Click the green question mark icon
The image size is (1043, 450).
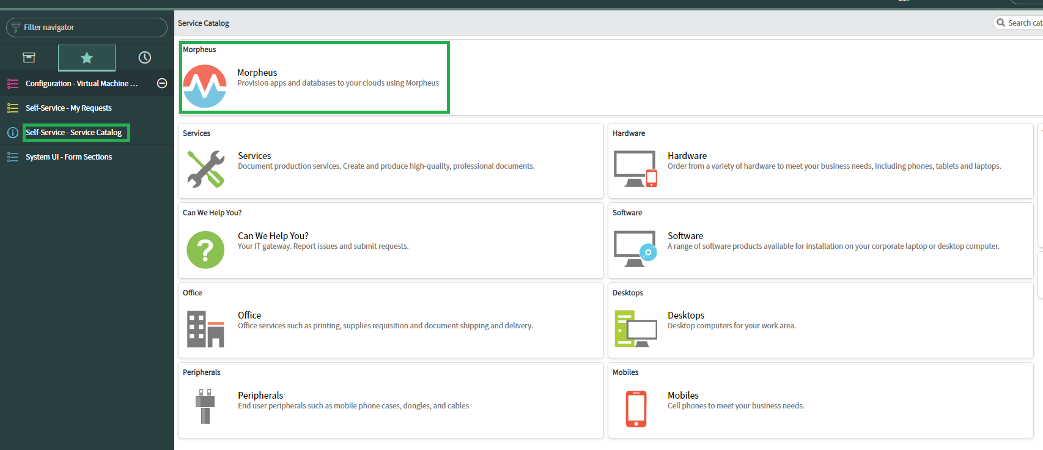click(x=205, y=249)
